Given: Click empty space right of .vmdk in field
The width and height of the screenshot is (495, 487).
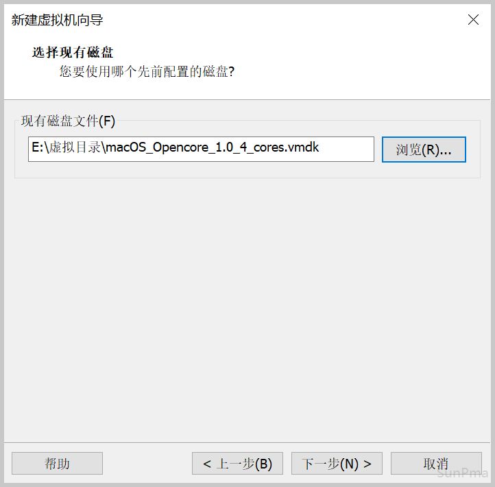Looking at the screenshot, I should point(347,149).
